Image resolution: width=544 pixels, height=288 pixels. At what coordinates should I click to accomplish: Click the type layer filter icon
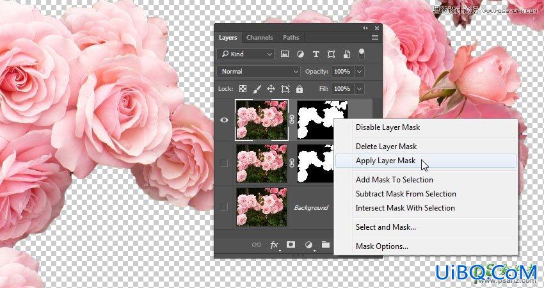tap(316, 54)
